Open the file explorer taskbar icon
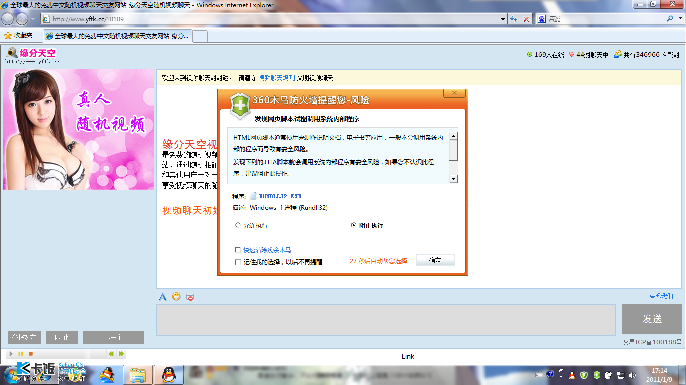Screen dimensions: 686x385 138,375
